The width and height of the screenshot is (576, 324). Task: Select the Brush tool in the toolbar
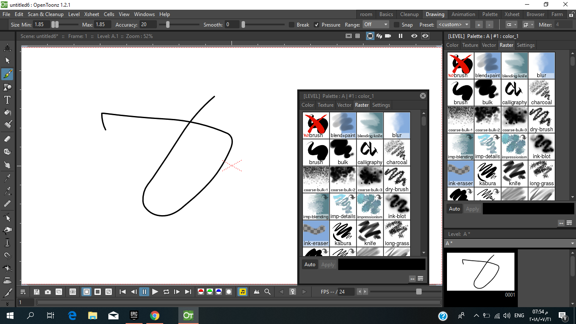pyautogui.click(x=7, y=74)
